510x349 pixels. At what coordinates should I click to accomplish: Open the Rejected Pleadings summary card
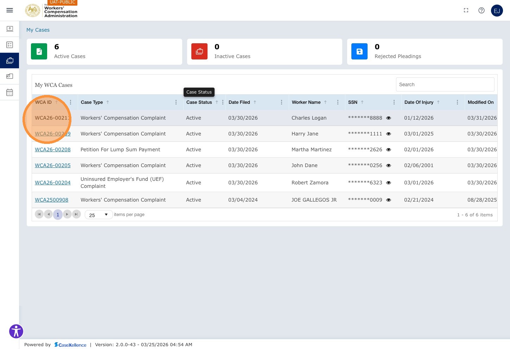pos(425,52)
